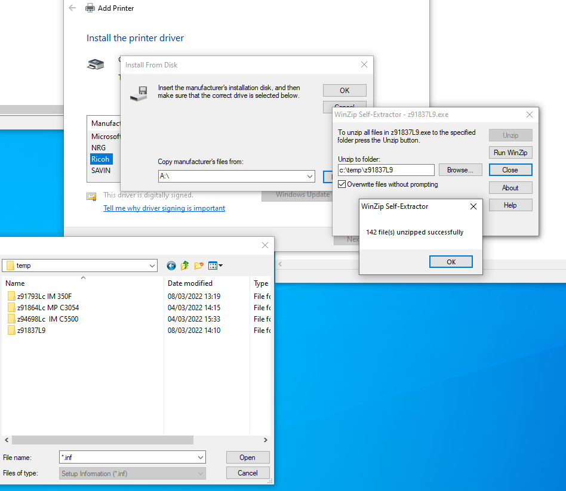Sort files by Name column header
The height and width of the screenshot is (491, 566).
pyautogui.click(x=16, y=283)
